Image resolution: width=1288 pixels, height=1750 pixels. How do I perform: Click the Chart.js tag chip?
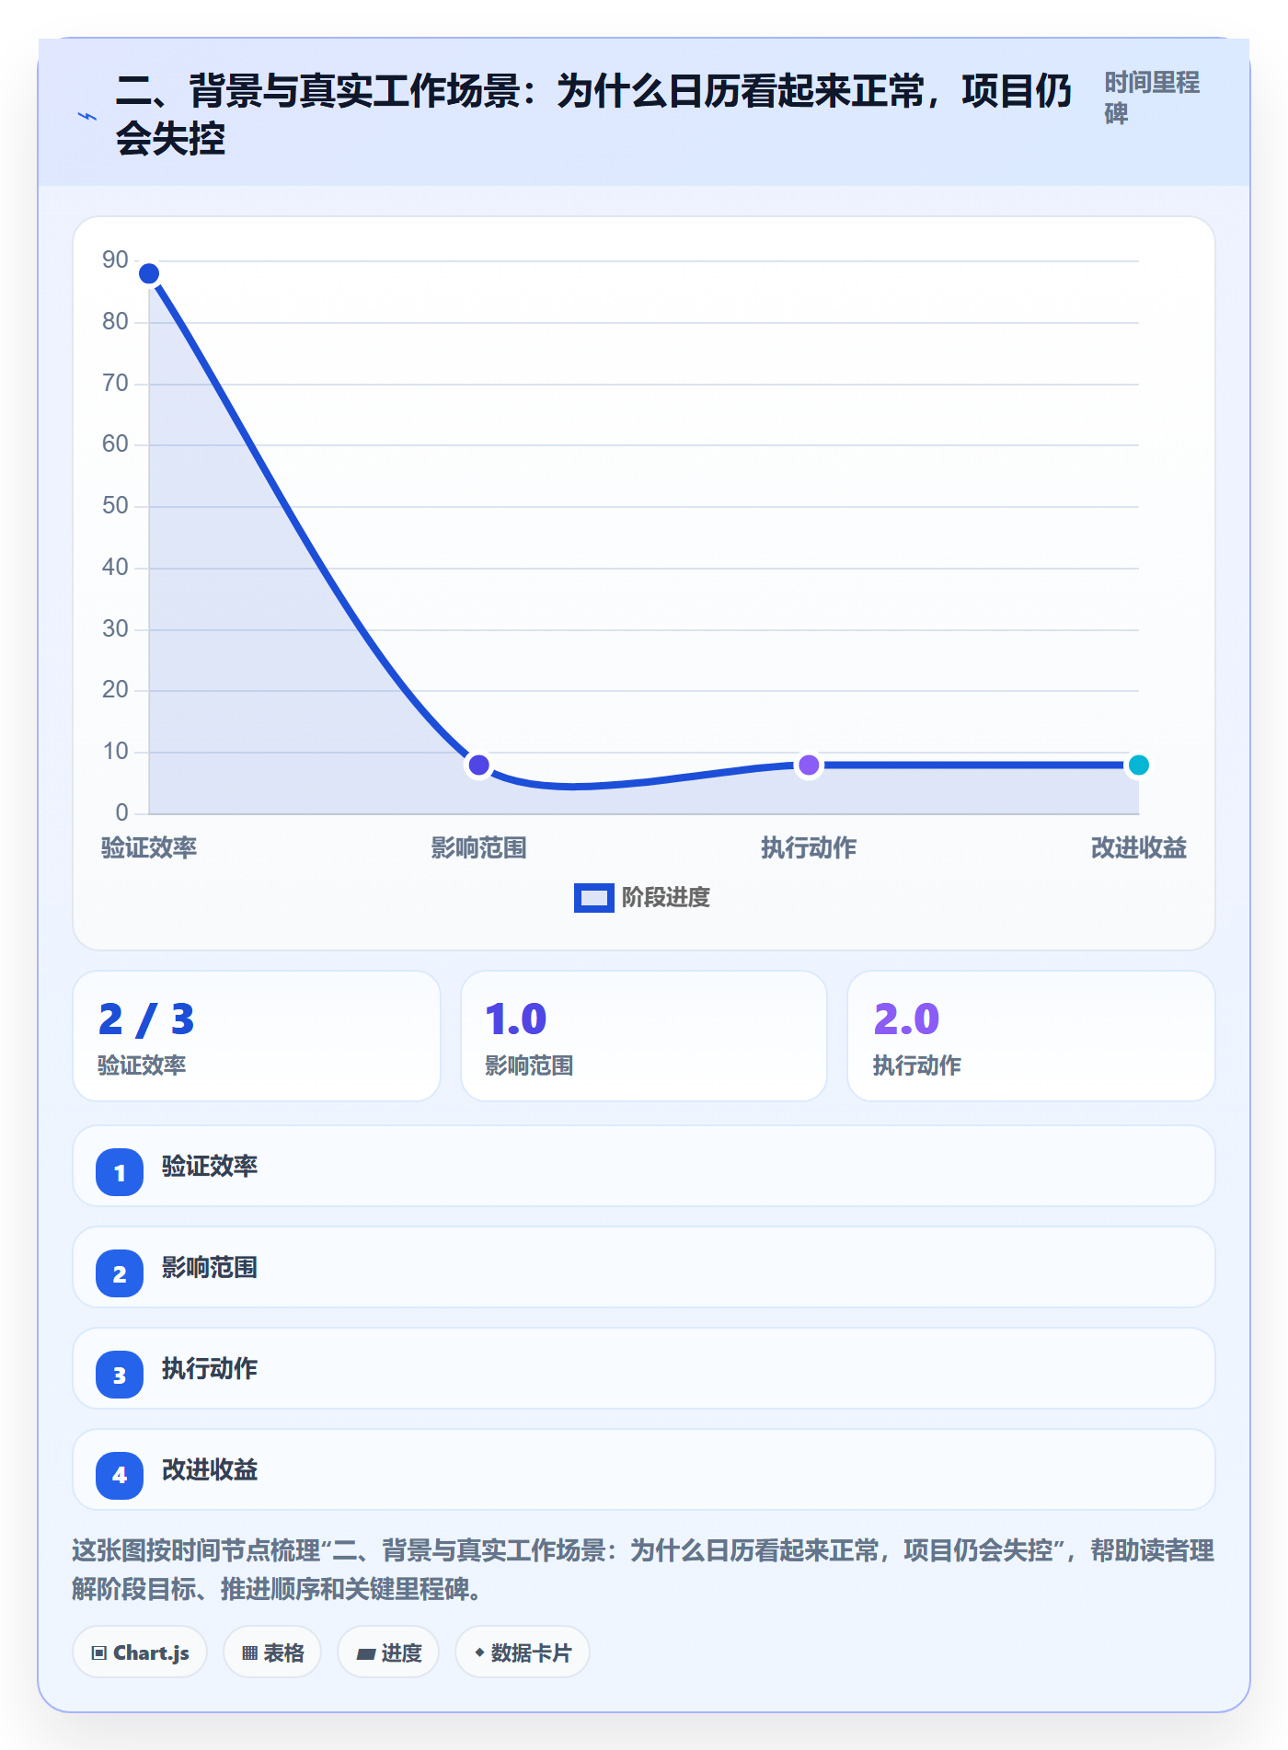(x=140, y=1652)
